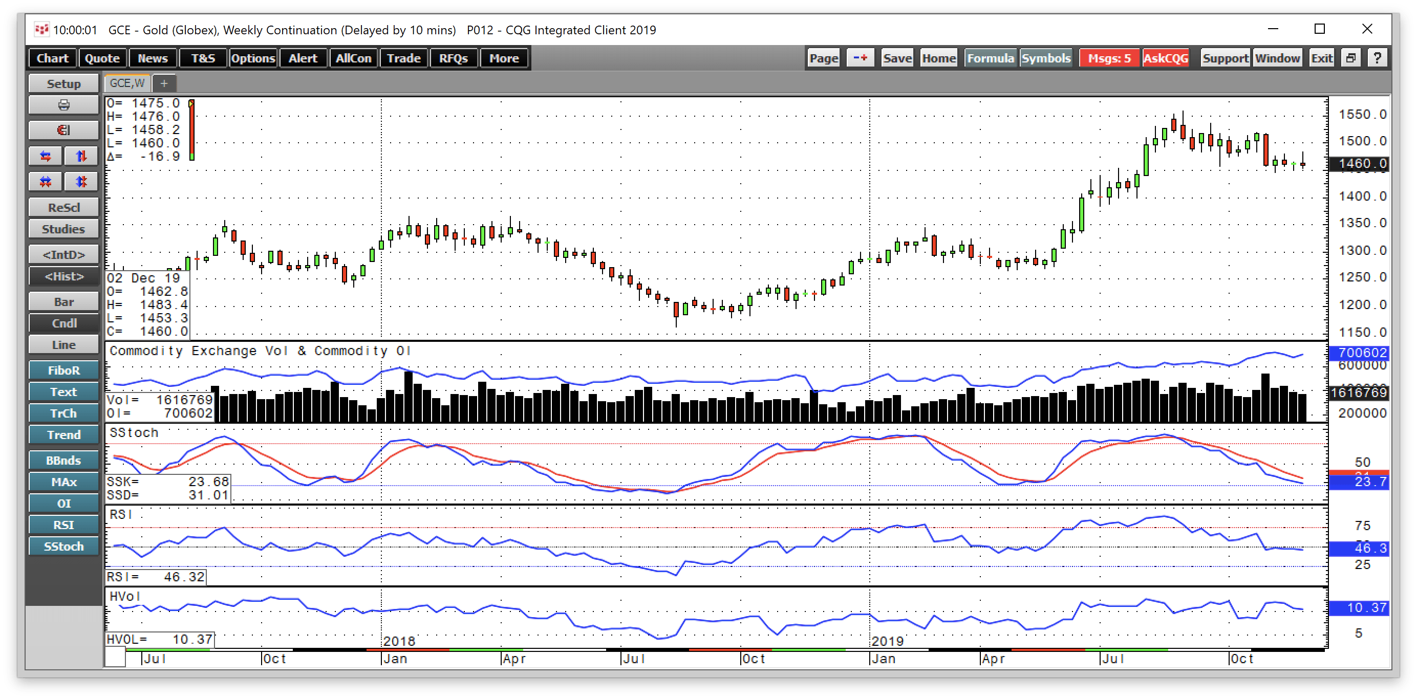The width and height of the screenshot is (1417, 699).
Task: Click the printer icon button
Action: click(64, 105)
